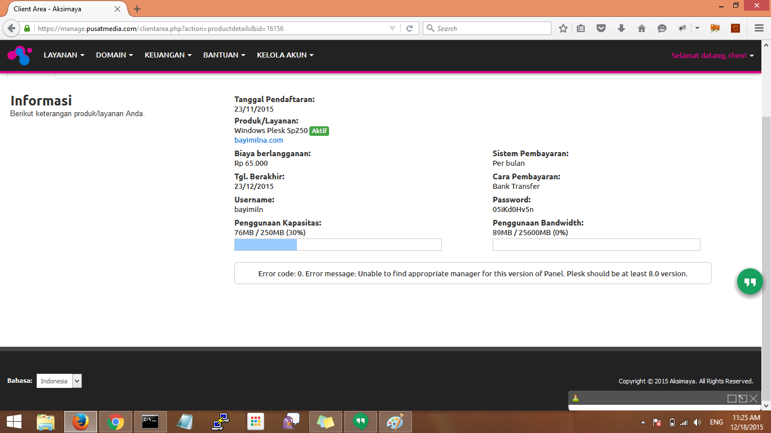
Task: Open the Firefox hamburger menu
Action: point(759,28)
